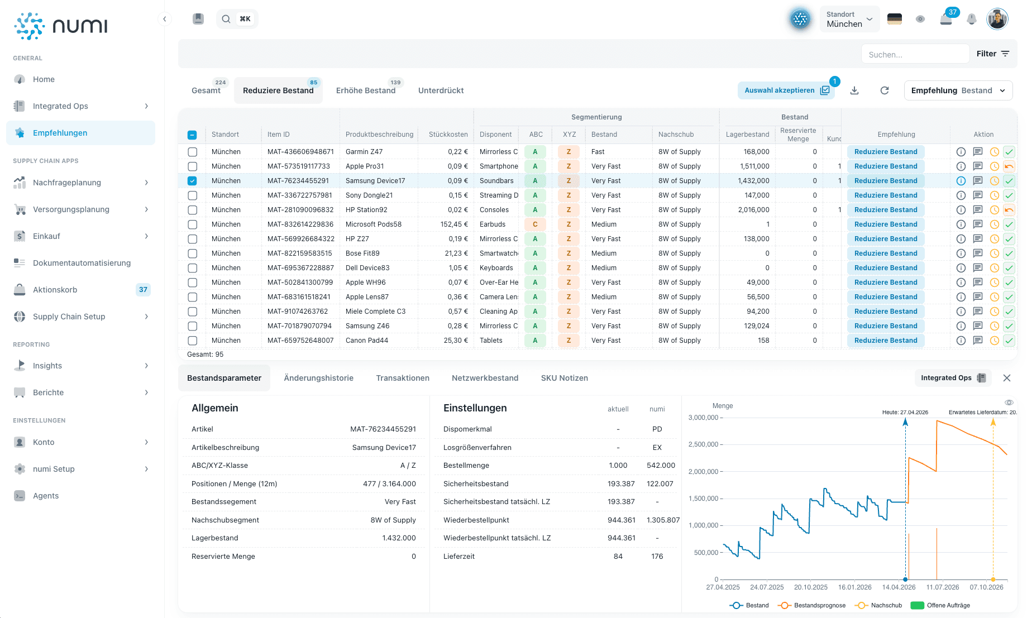1027x618 pixels.
Task: Open the Empfehlung Bestand dropdown
Action: [958, 90]
